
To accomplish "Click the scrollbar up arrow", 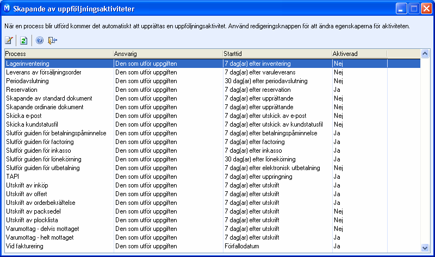I will coord(425,53).
